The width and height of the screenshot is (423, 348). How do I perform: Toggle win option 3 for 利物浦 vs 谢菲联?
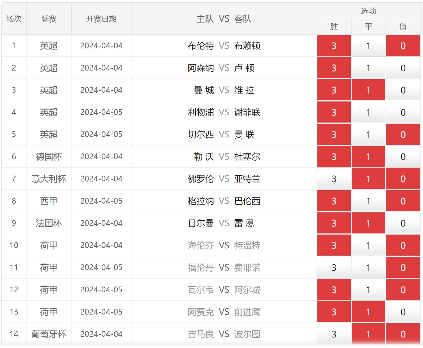334,112
